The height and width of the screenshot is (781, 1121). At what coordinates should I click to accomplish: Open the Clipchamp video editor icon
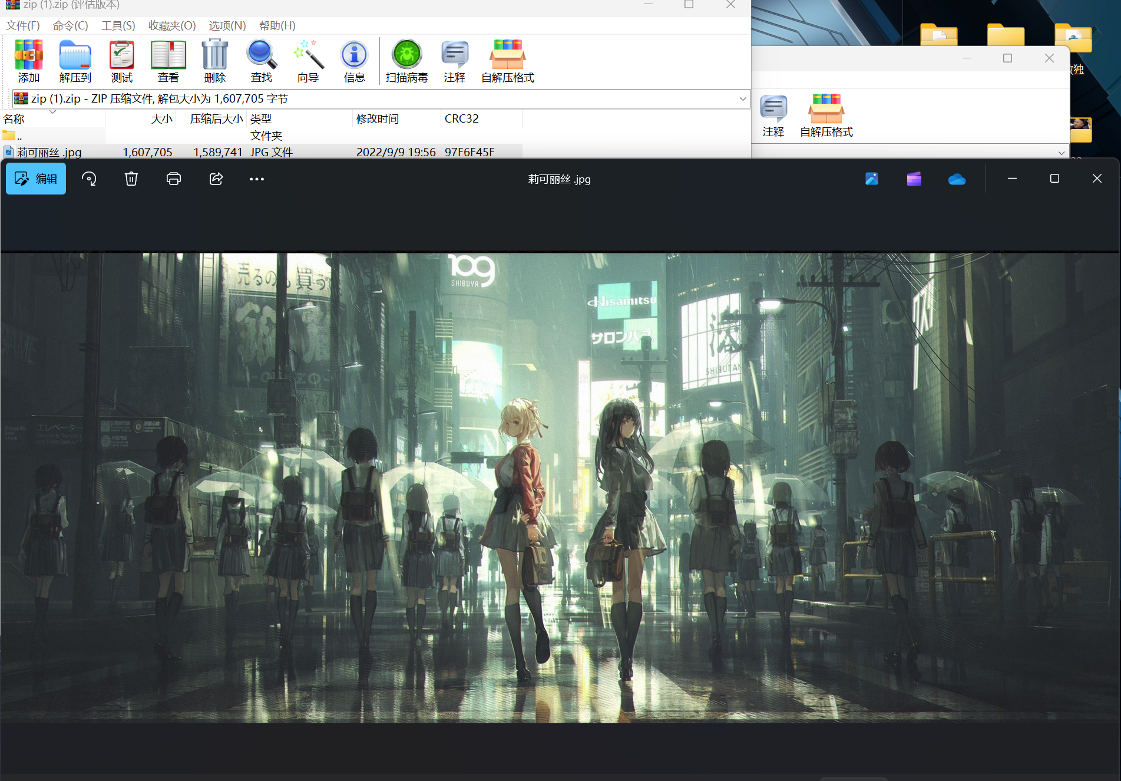coord(914,179)
